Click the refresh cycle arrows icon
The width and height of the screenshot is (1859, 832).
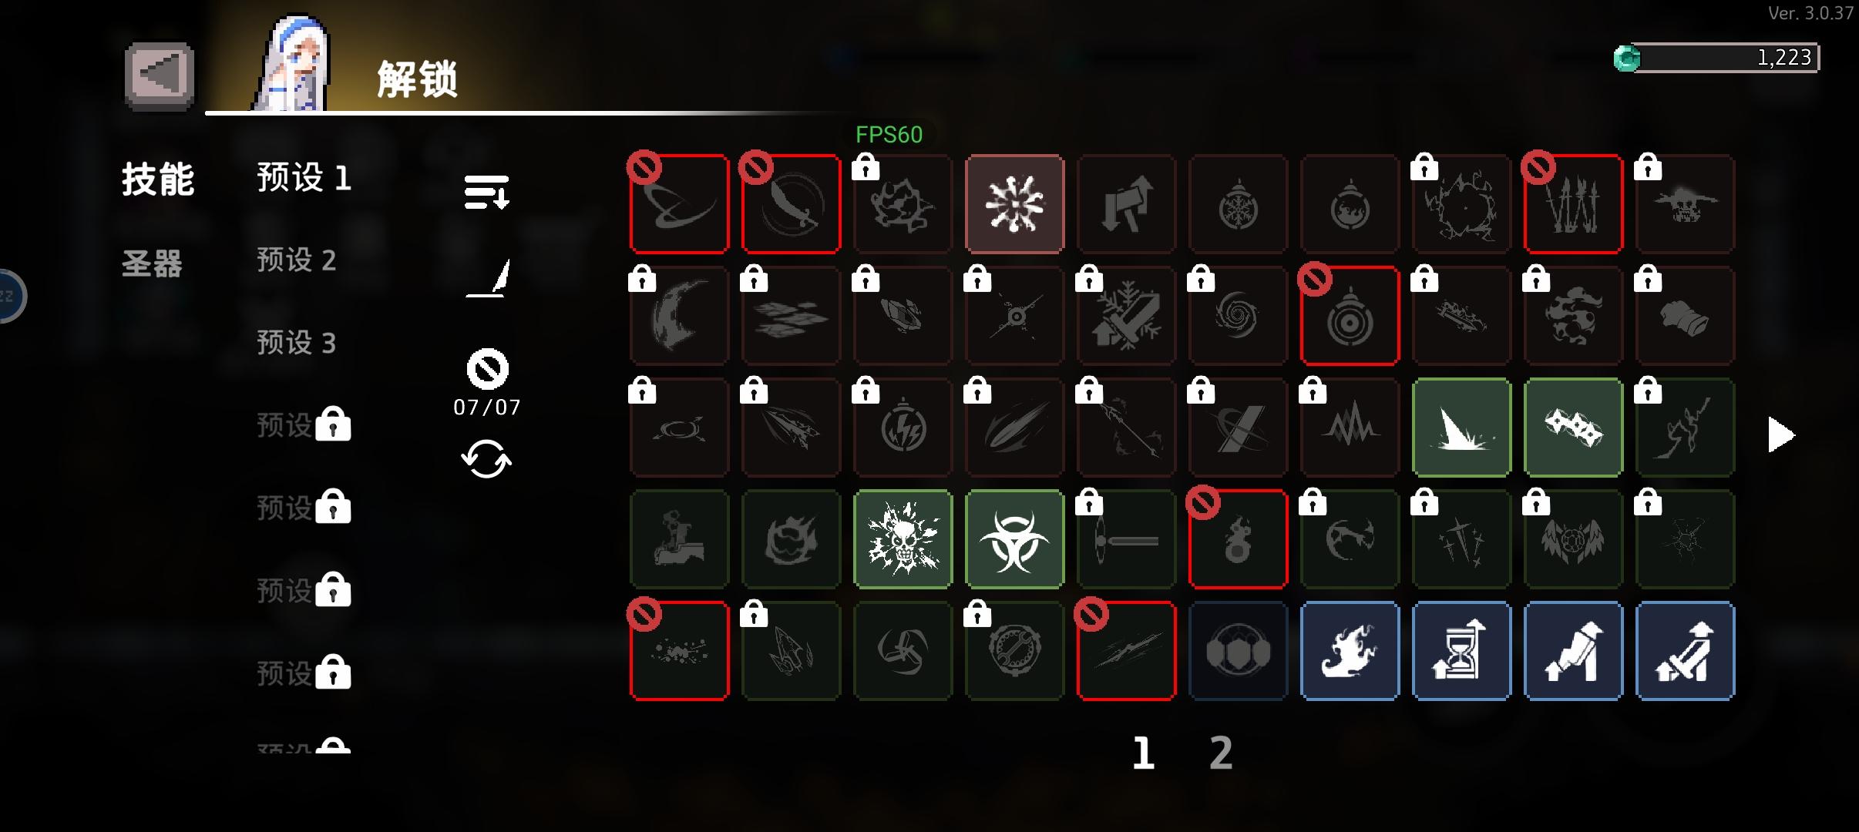pyautogui.click(x=486, y=459)
